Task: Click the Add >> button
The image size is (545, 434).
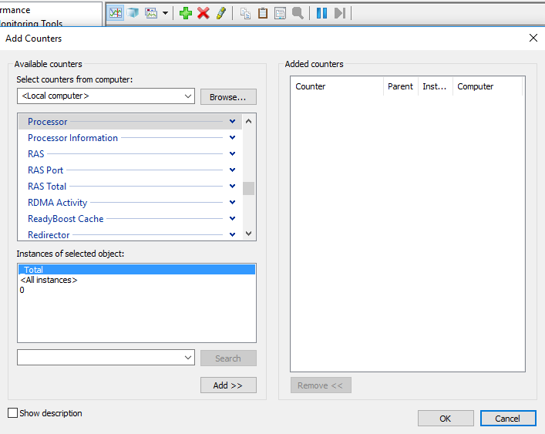Action: tap(228, 385)
